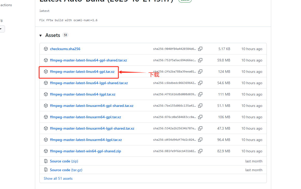Click the 96.4 MB file size
The width and height of the screenshot is (301, 189).
pyautogui.click(x=224, y=140)
